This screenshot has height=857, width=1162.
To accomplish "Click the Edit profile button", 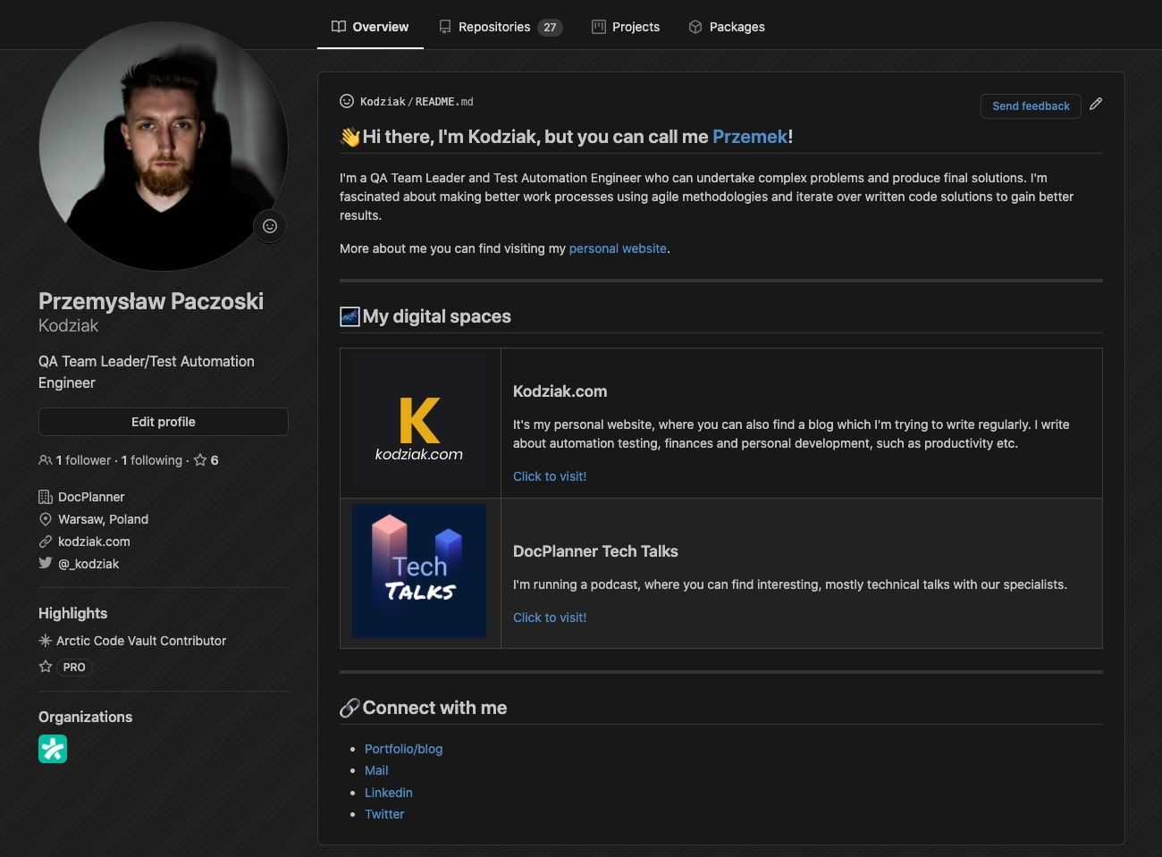I will (164, 422).
